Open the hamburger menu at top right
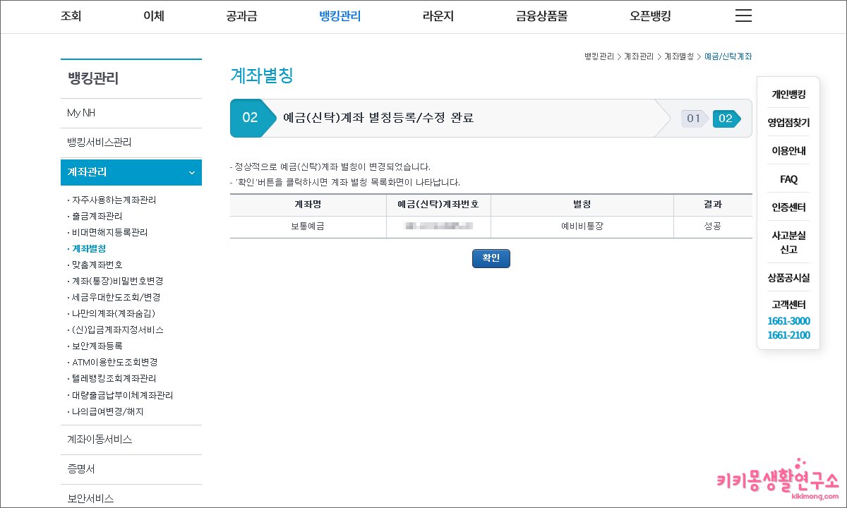Screen dimensions: 847x508 pyautogui.click(x=743, y=16)
